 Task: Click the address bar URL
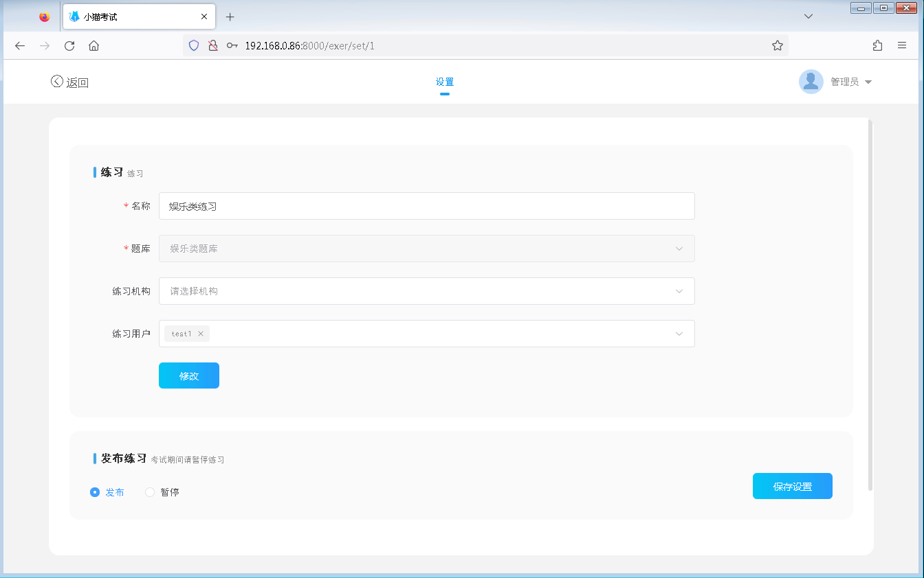(x=309, y=46)
